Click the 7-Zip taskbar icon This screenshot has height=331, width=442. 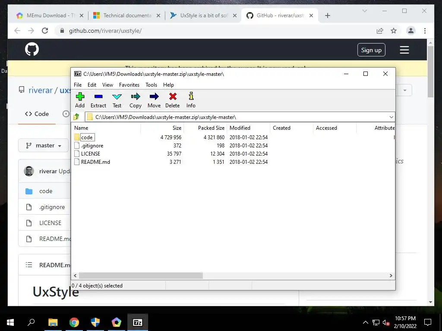pyautogui.click(x=138, y=322)
